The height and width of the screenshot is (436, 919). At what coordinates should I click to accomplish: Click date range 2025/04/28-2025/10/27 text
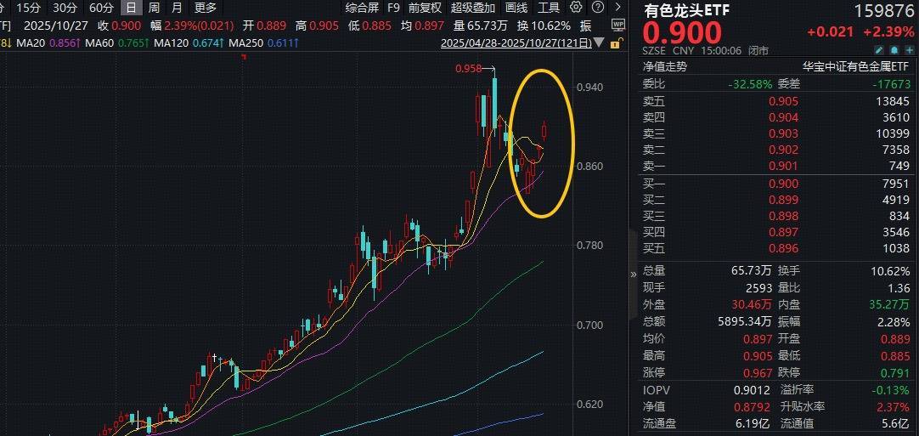point(516,42)
